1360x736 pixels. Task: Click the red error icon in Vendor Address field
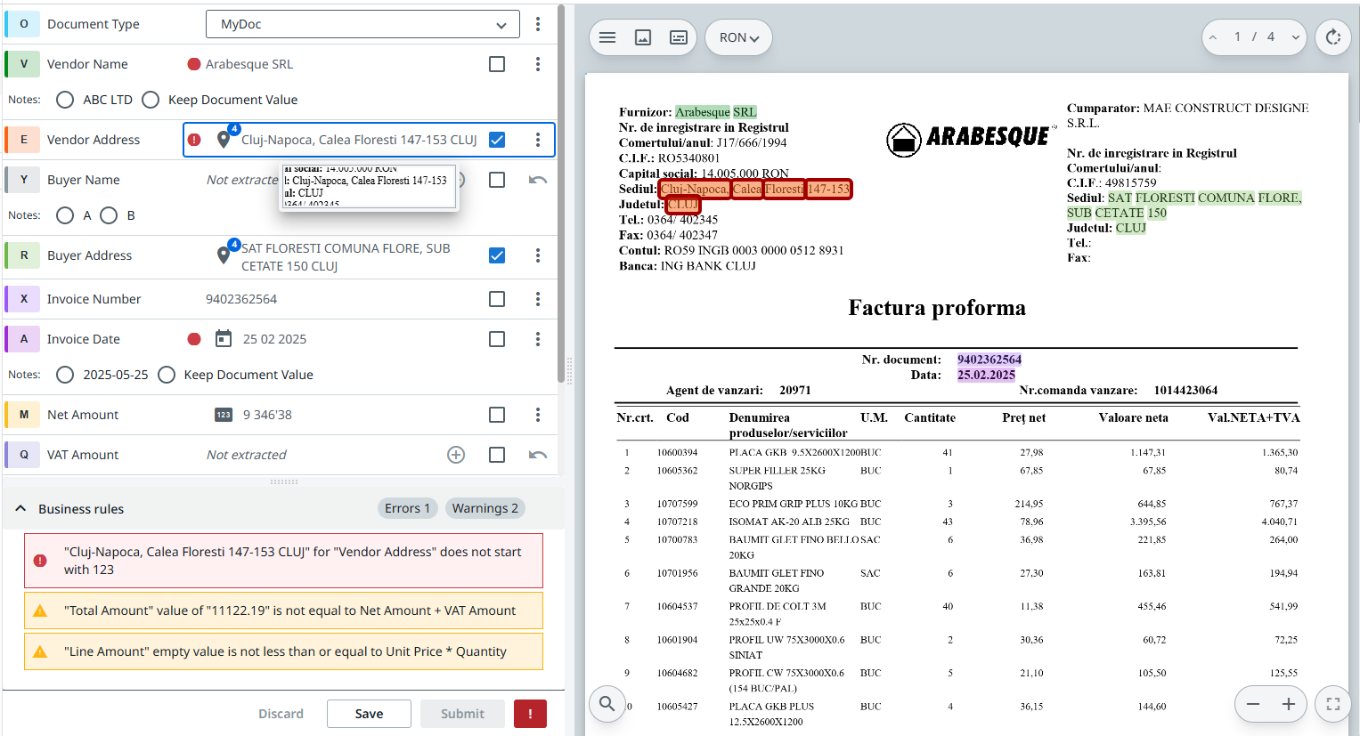click(x=194, y=140)
